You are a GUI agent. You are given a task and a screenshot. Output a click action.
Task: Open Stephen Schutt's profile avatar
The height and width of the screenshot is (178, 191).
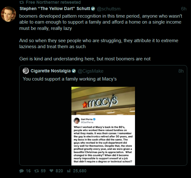pyautogui.click(x=9, y=14)
